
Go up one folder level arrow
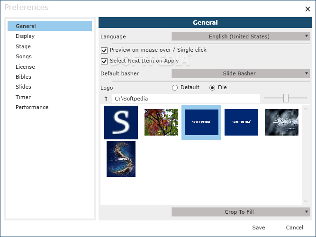[106, 99]
